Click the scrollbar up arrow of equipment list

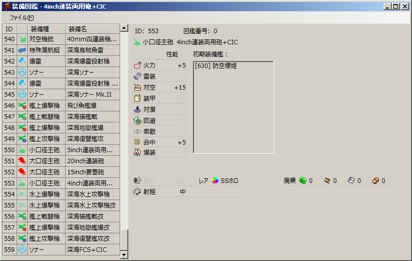click(x=124, y=28)
